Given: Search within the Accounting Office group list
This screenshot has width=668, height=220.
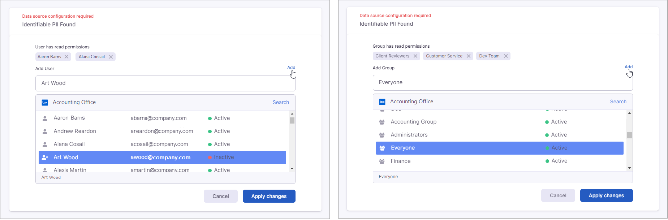Looking at the screenshot, I should 618,102.
